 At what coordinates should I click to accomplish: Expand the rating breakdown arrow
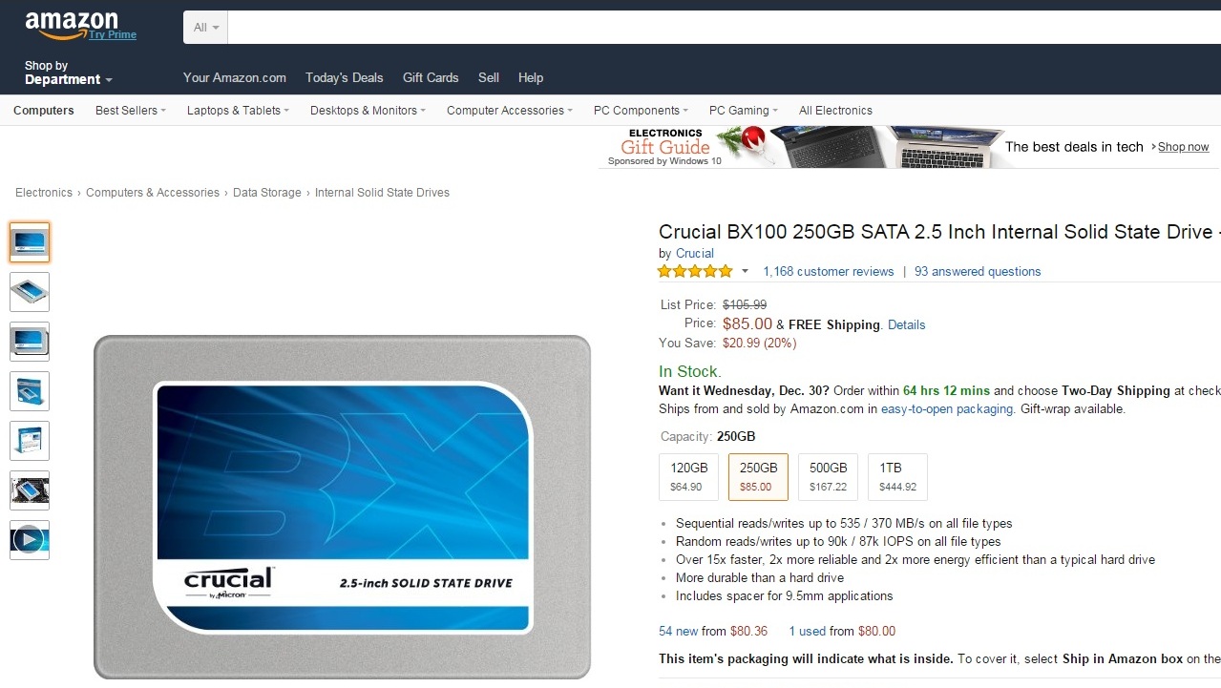click(745, 272)
